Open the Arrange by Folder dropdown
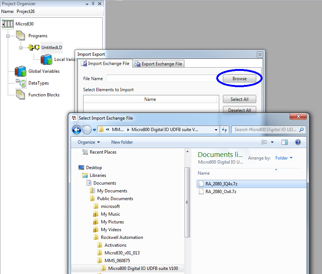This screenshot has width=322, height=274. coord(284,158)
